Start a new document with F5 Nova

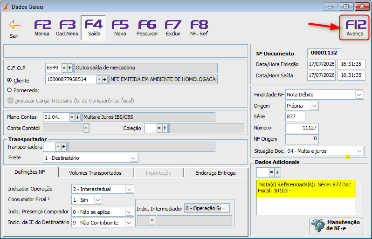pyautogui.click(x=120, y=27)
